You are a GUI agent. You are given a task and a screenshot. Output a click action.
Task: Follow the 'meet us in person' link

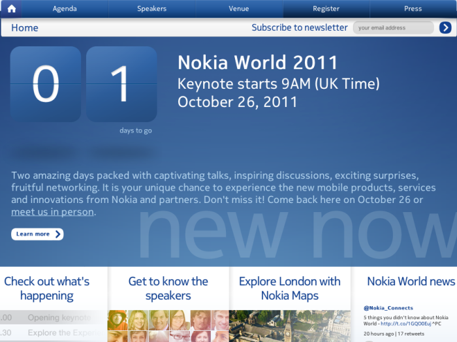(53, 212)
